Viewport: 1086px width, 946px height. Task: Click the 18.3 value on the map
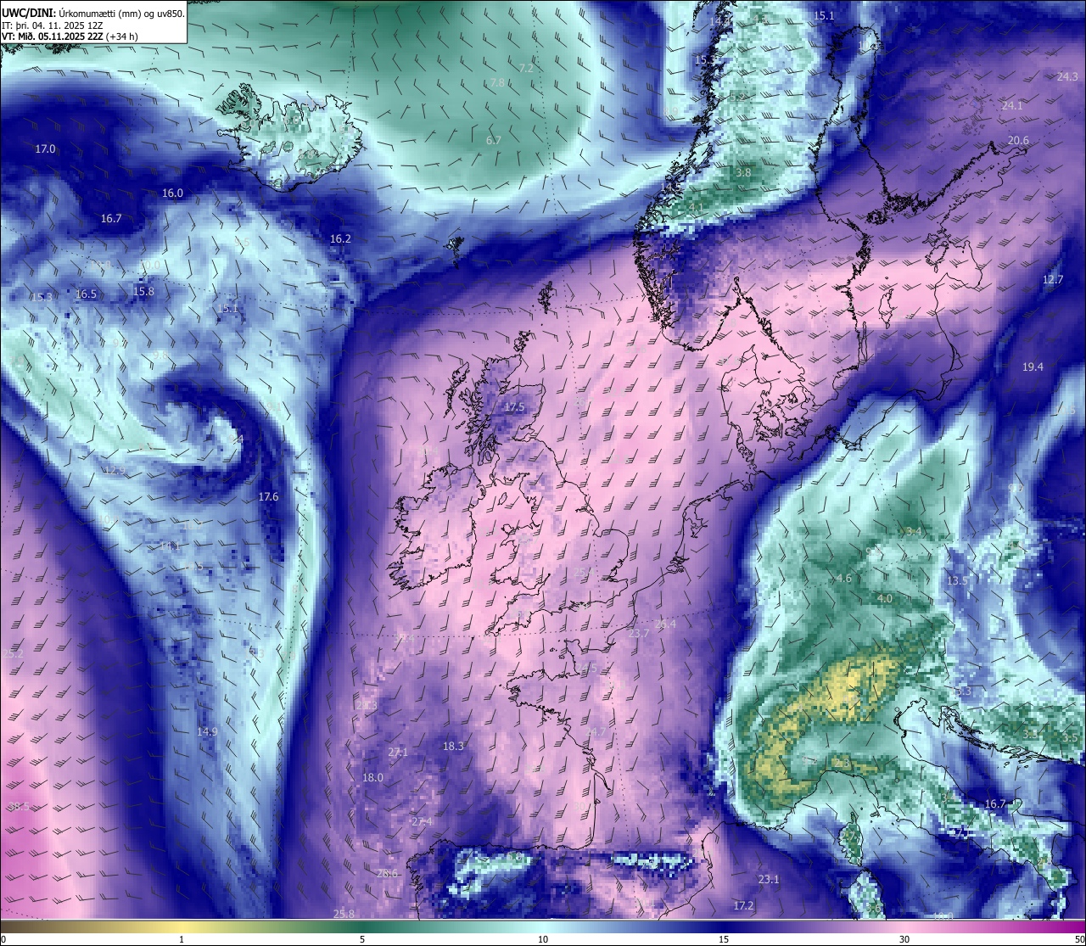tap(453, 747)
